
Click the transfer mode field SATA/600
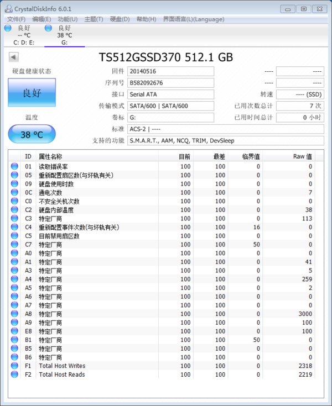[170, 106]
